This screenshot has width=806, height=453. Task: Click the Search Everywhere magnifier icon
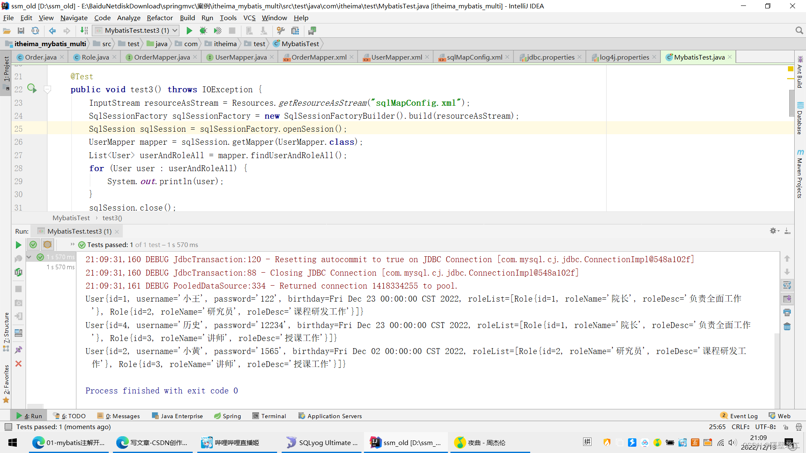(799, 31)
